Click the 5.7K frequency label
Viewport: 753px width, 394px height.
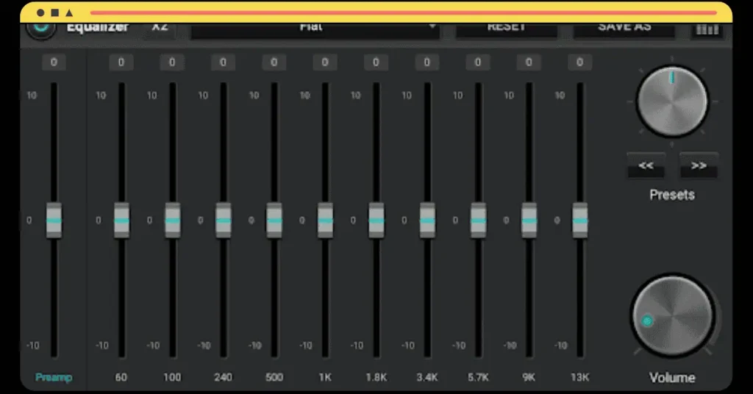click(478, 378)
